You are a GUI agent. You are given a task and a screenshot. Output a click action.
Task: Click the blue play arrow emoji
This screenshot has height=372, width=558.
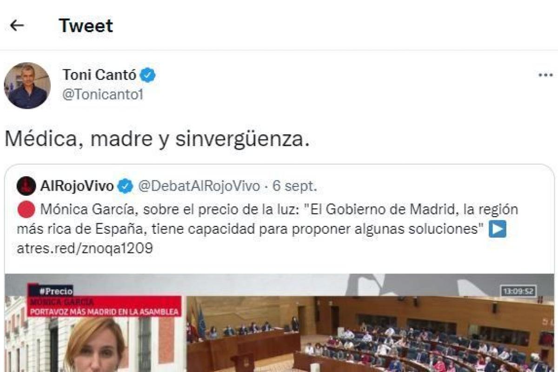coord(498,230)
